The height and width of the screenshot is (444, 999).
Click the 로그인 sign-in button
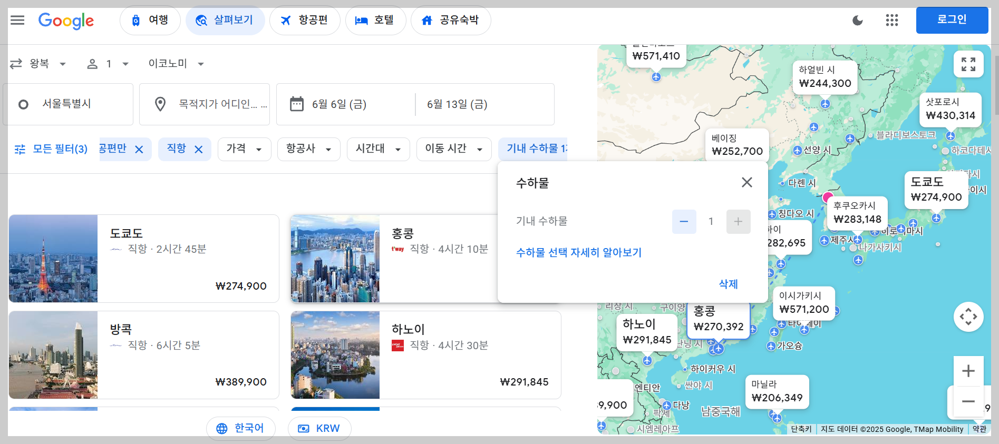click(x=952, y=20)
